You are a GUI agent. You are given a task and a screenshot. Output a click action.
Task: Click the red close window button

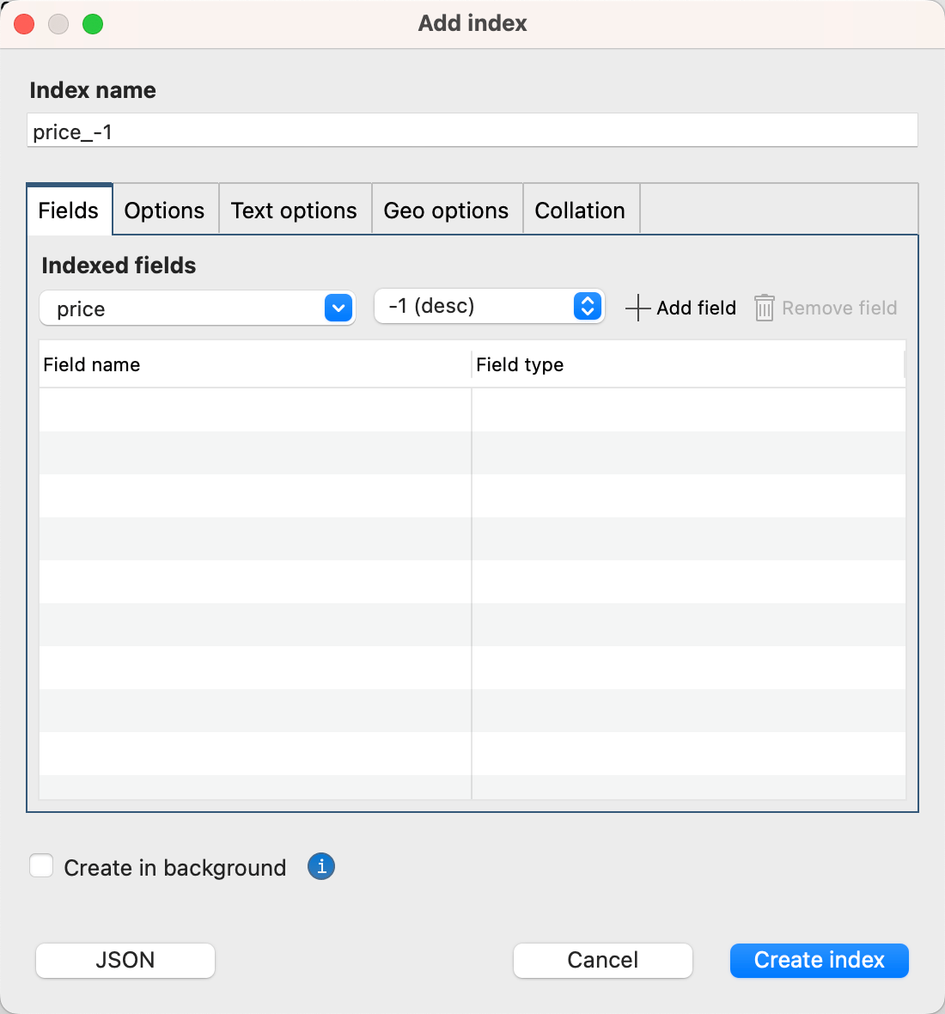coord(24,24)
